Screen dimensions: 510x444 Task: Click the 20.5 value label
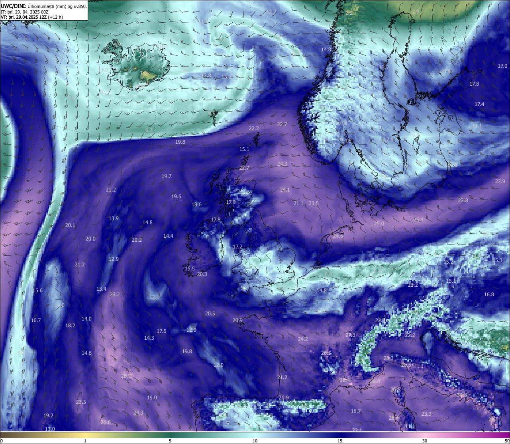(x=210, y=313)
